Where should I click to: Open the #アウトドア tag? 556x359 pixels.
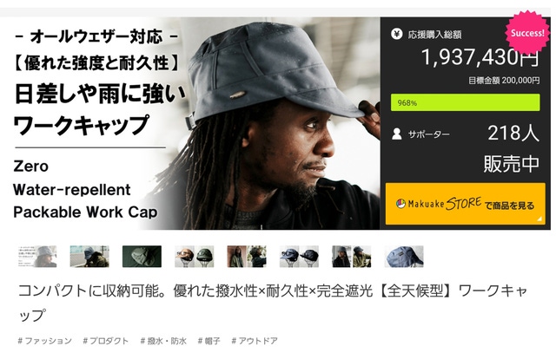pyautogui.click(x=255, y=341)
